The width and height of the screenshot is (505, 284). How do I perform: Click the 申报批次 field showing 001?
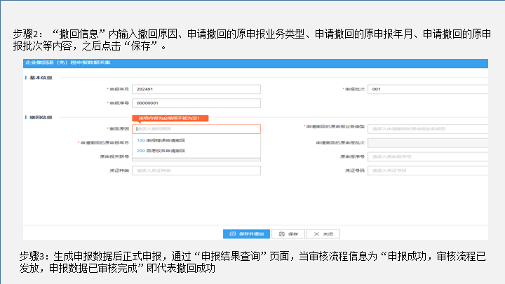(x=428, y=89)
